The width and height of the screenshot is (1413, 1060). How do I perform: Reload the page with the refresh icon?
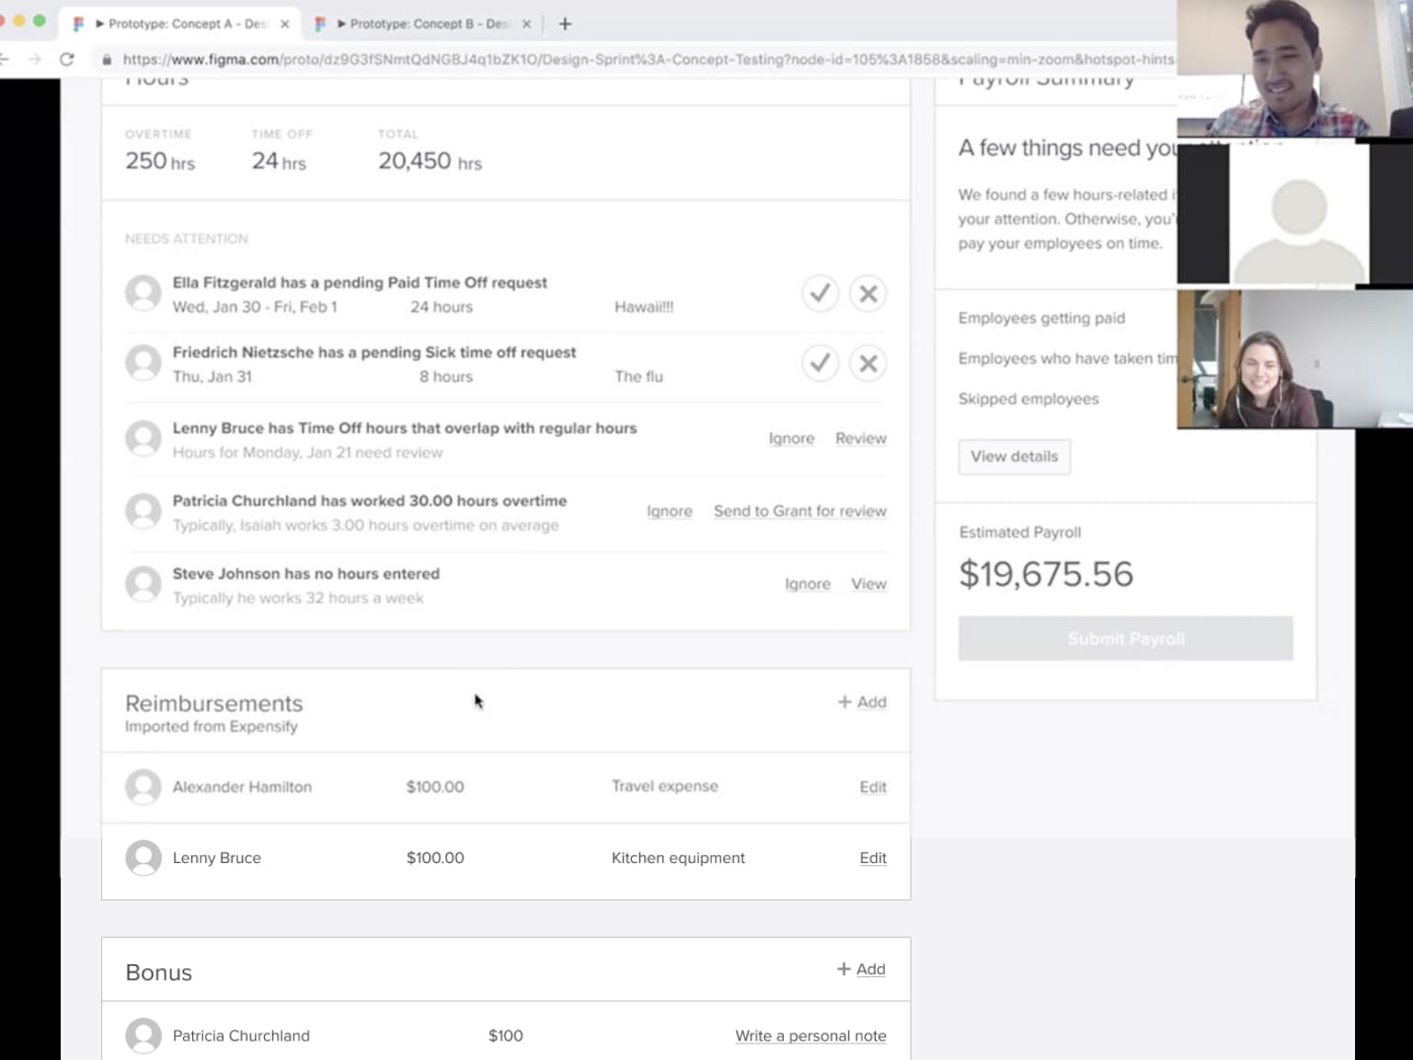[66, 59]
